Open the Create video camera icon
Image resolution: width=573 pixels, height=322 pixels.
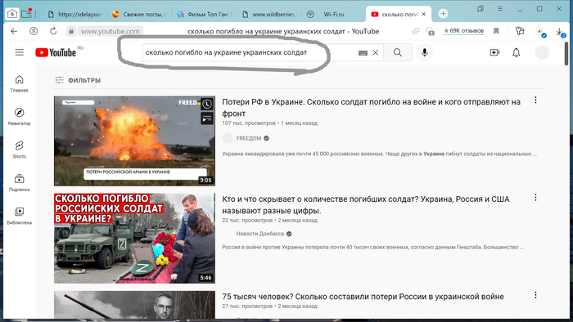[x=494, y=52]
